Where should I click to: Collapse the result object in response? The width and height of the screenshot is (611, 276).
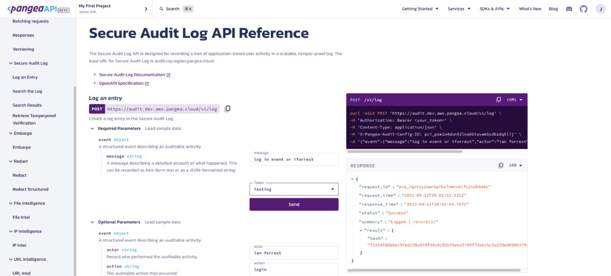click(361, 231)
